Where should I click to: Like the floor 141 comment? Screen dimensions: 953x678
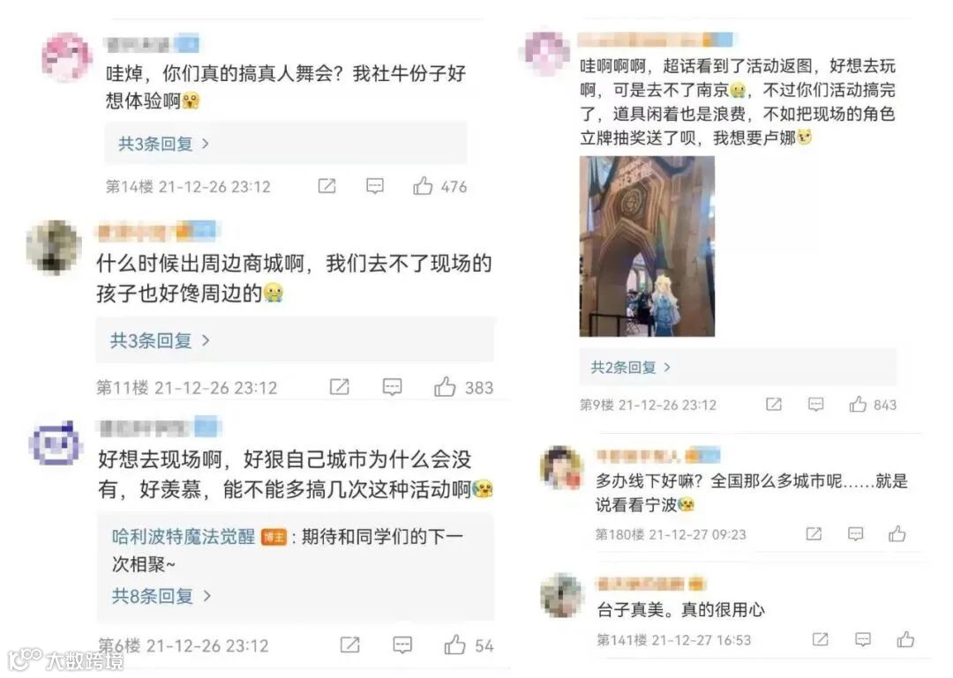pyautogui.click(x=905, y=639)
